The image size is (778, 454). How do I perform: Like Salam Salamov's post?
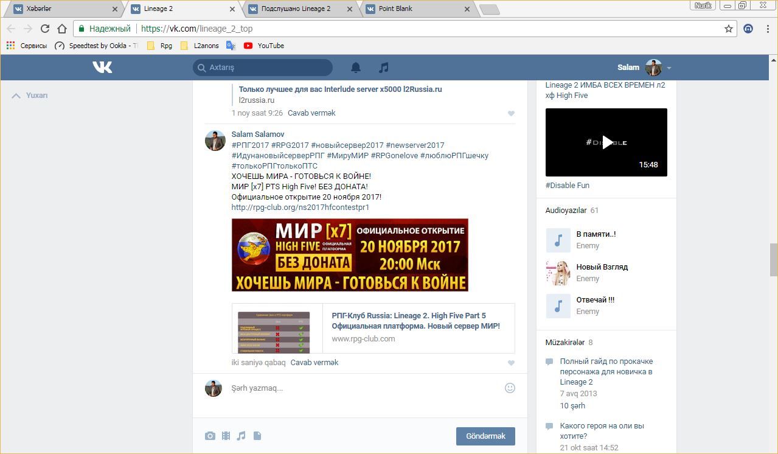[511, 363]
